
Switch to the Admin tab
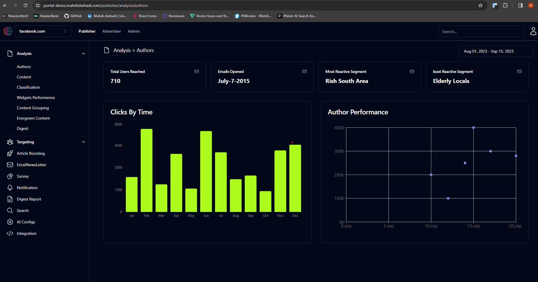pyautogui.click(x=134, y=31)
